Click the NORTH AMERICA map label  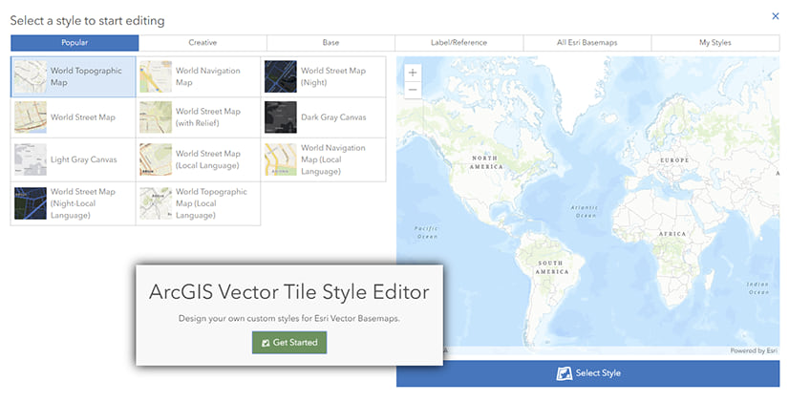click(x=486, y=162)
